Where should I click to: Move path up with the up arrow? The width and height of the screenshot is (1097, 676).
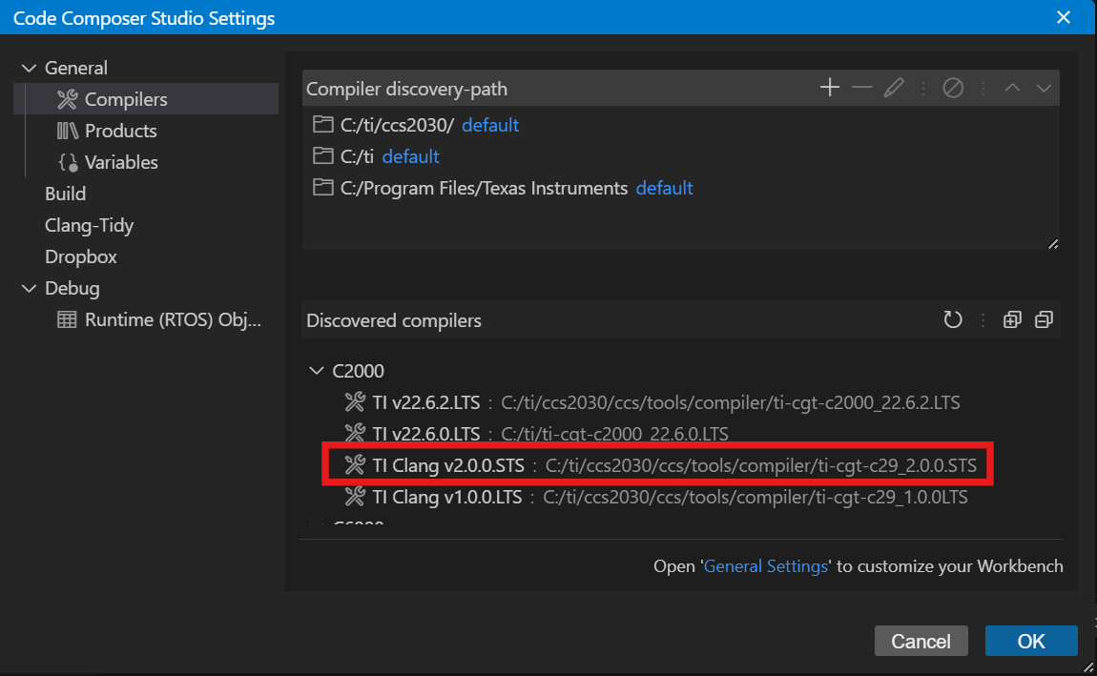point(1013,88)
